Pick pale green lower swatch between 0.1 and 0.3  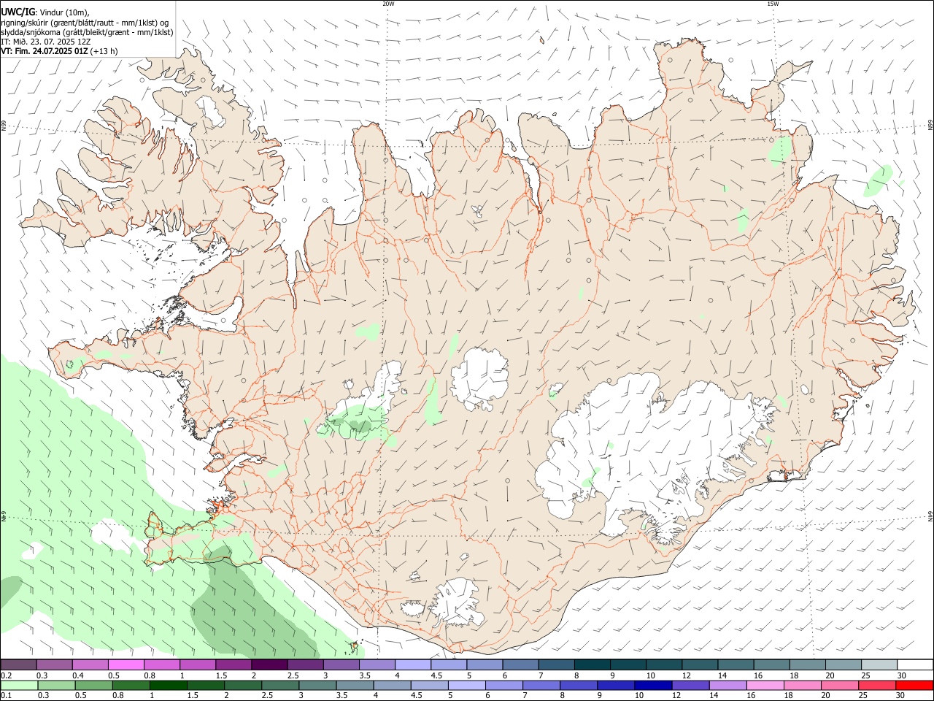click(19, 685)
